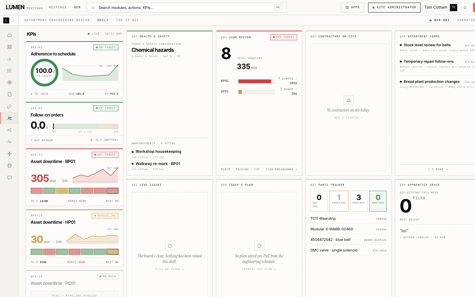475x297 pixels.
Task: Click the outlined yellow block in HP01 strip
Action: pos(112,252)
